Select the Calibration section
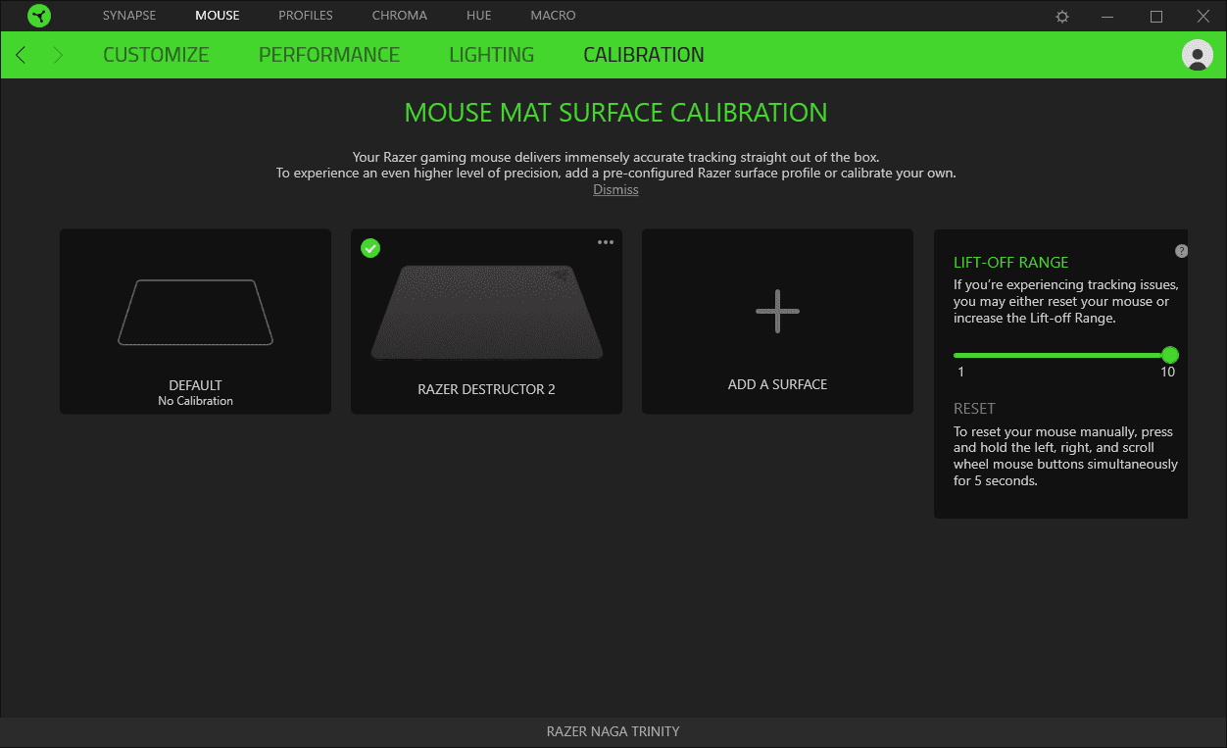This screenshot has width=1227, height=748. [644, 55]
